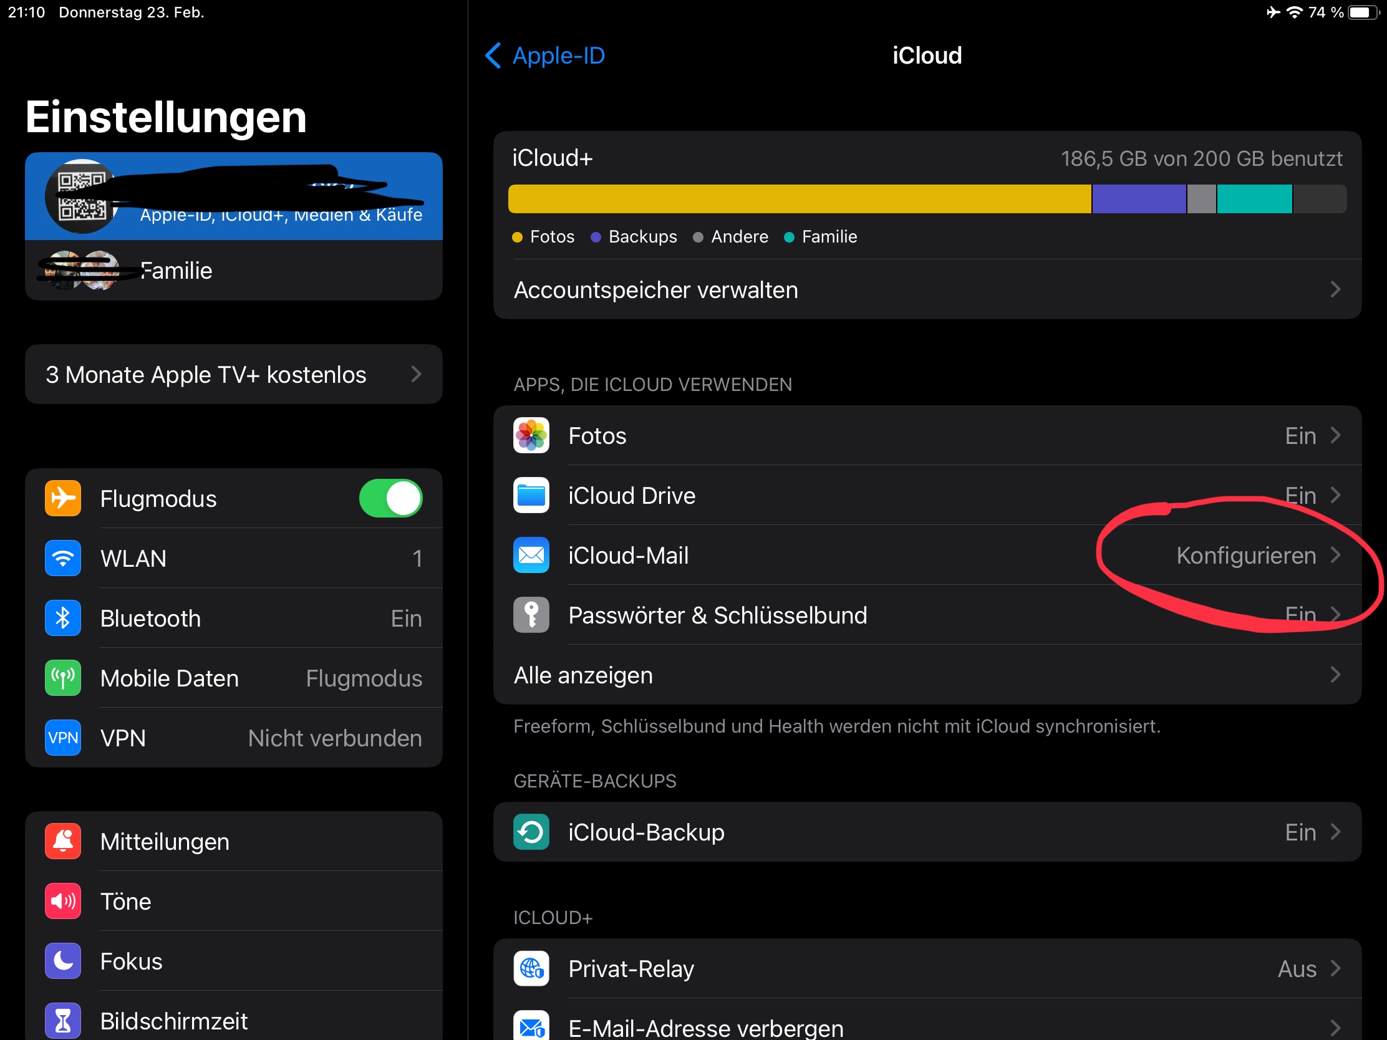Tap the Privat-Relay globe icon
This screenshot has width=1387, height=1040.
click(531, 968)
